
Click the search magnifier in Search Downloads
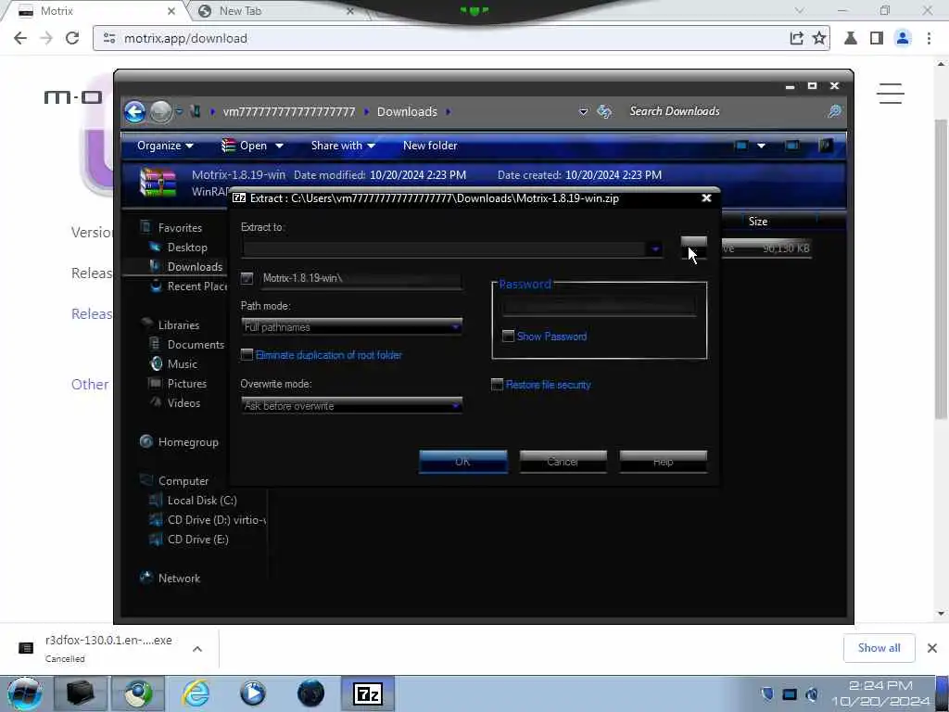(835, 111)
